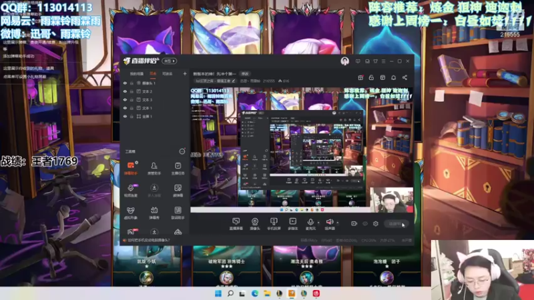Hide the 全屏 1 layer
534x300 pixels.
(125, 116)
